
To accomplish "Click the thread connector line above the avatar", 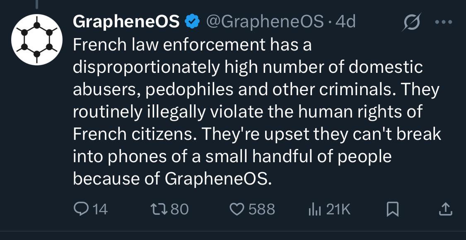I will click(36, 4).
